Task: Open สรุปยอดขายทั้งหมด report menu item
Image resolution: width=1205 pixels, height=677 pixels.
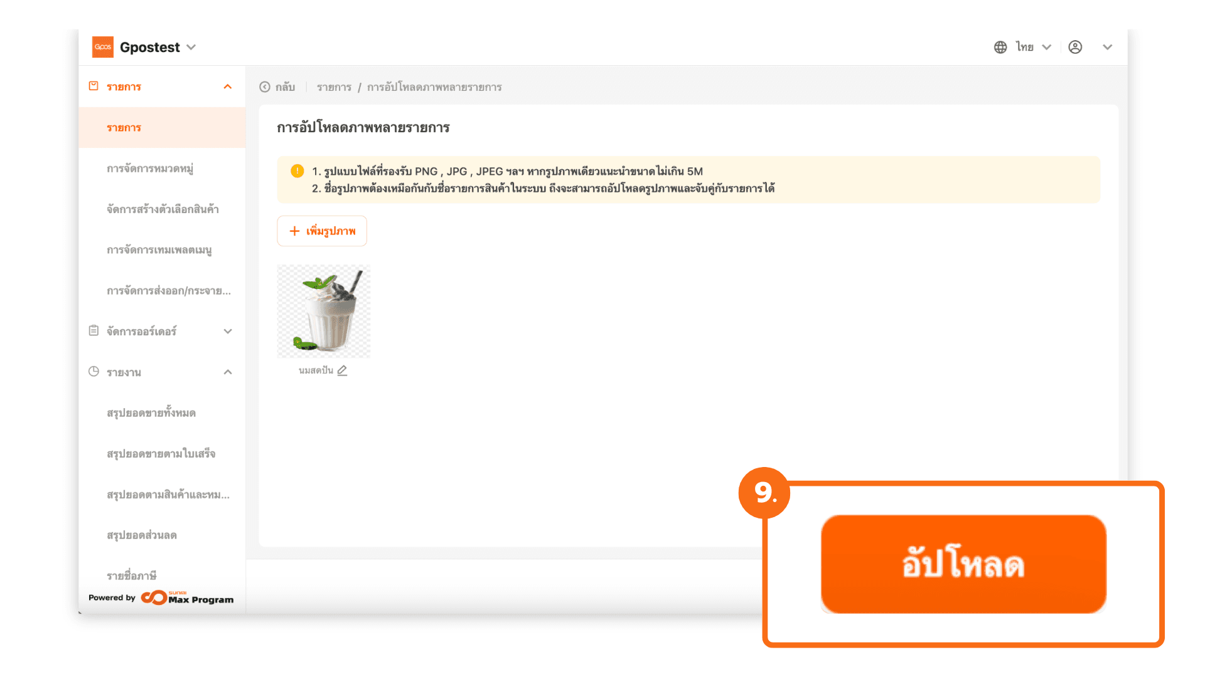Action: pyautogui.click(x=151, y=412)
